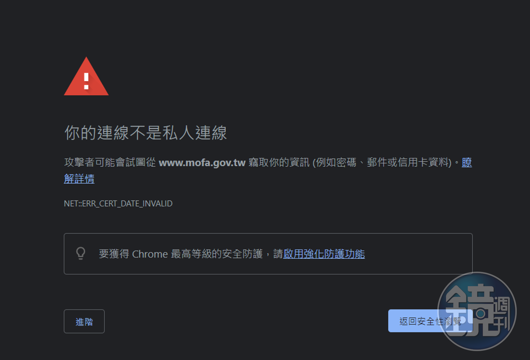Click the 要獲得 text beside the lightbulb

click(x=114, y=254)
